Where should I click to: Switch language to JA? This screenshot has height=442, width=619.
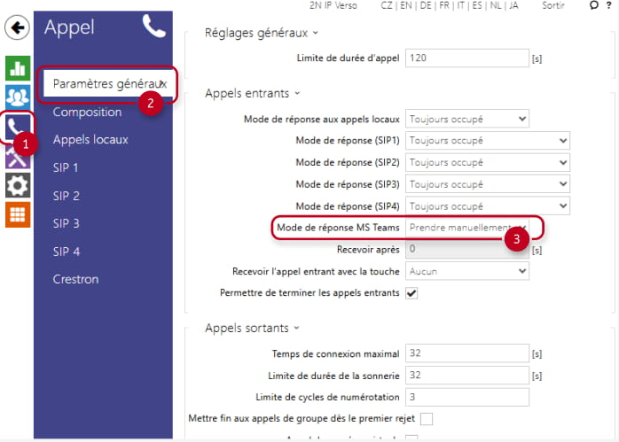click(513, 5)
